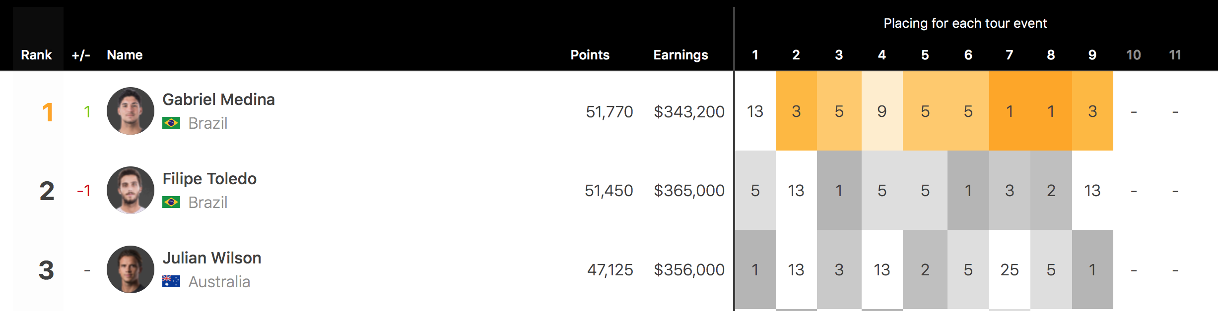Select the event 10 column header
1218x311 pixels.
tap(1134, 55)
